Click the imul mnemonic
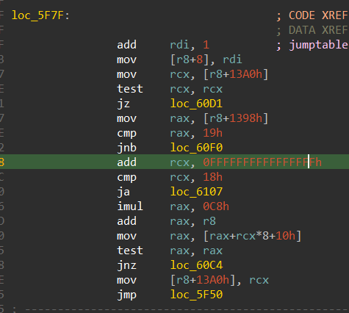Viewport: 349px width, 313px height. pos(130,206)
